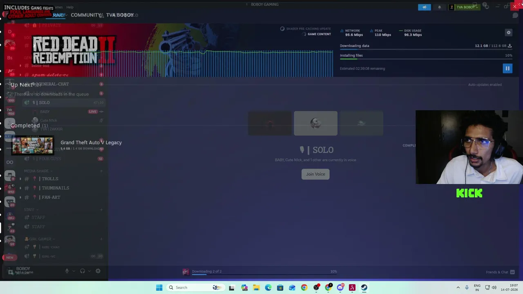Screen dimensions: 523x294
Task: Open Microsoft Store from taskbar
Action: pos(280,287)
